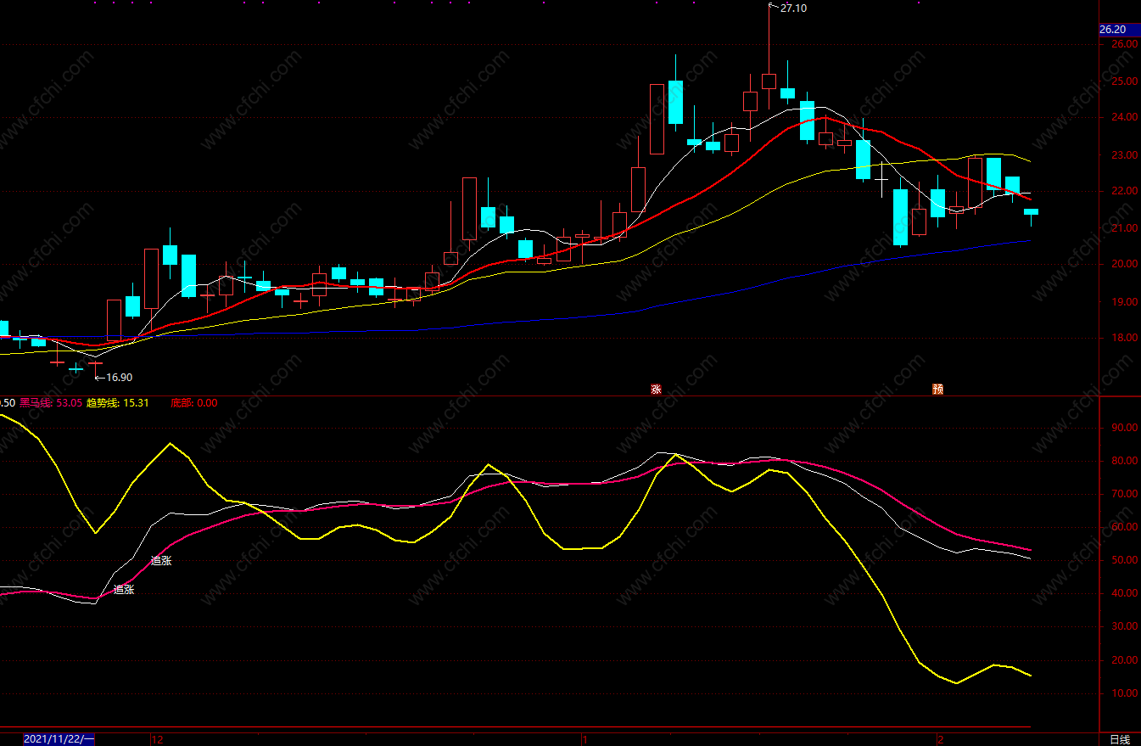Click the 16.90 low price label
Image resolution: width=1141 pixels, height=746 pixels.
click(x=120, y=378)
